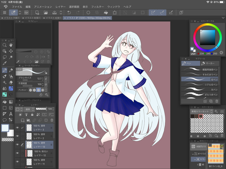This screenshot has width=226, height=169.
Task: Open the help question icon
Action: (x=181, y=12)
